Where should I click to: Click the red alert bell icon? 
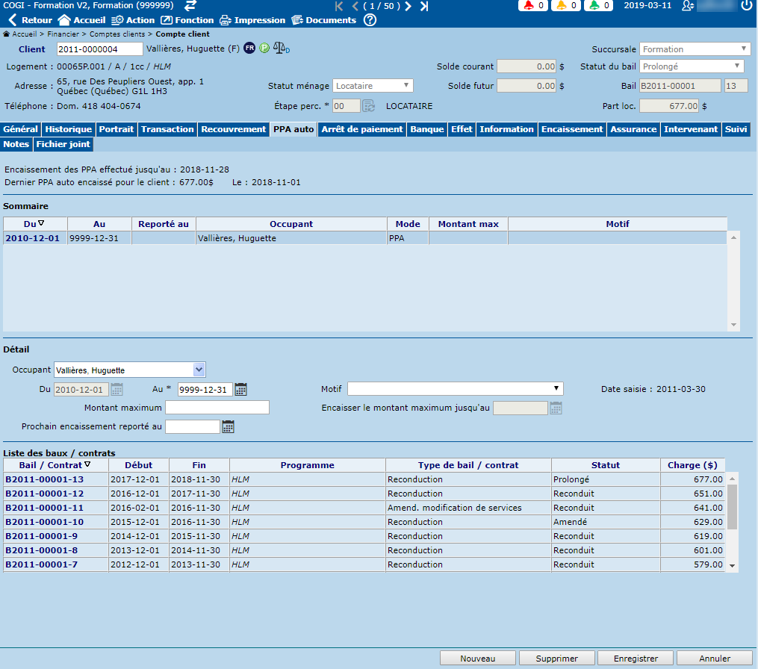(x=529, y=5)
